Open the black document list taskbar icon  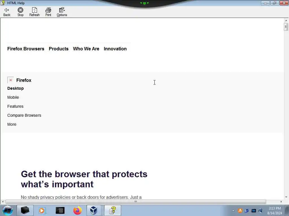coord(60,210)
